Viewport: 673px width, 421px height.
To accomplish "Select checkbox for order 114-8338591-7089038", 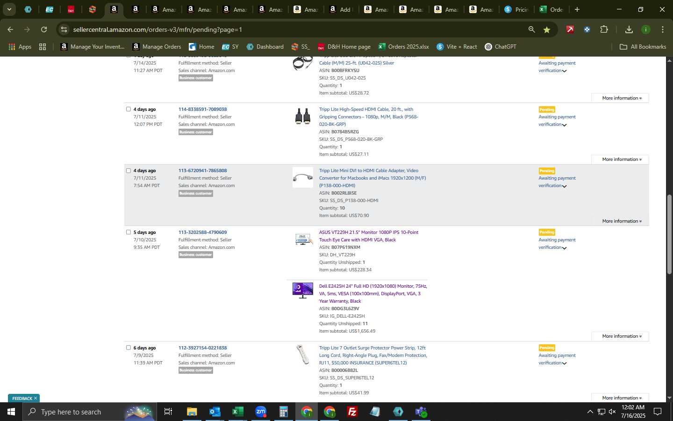I will pos(129,109).
